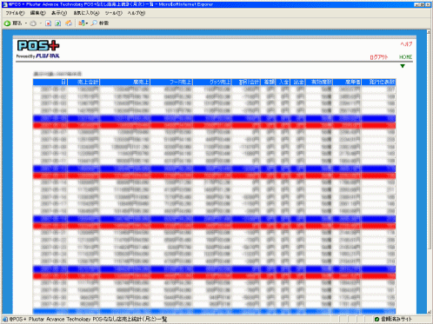Click the toolbar icon left of search
The width and height of the screenshot is (433, 324).
[x=82, y=23]
